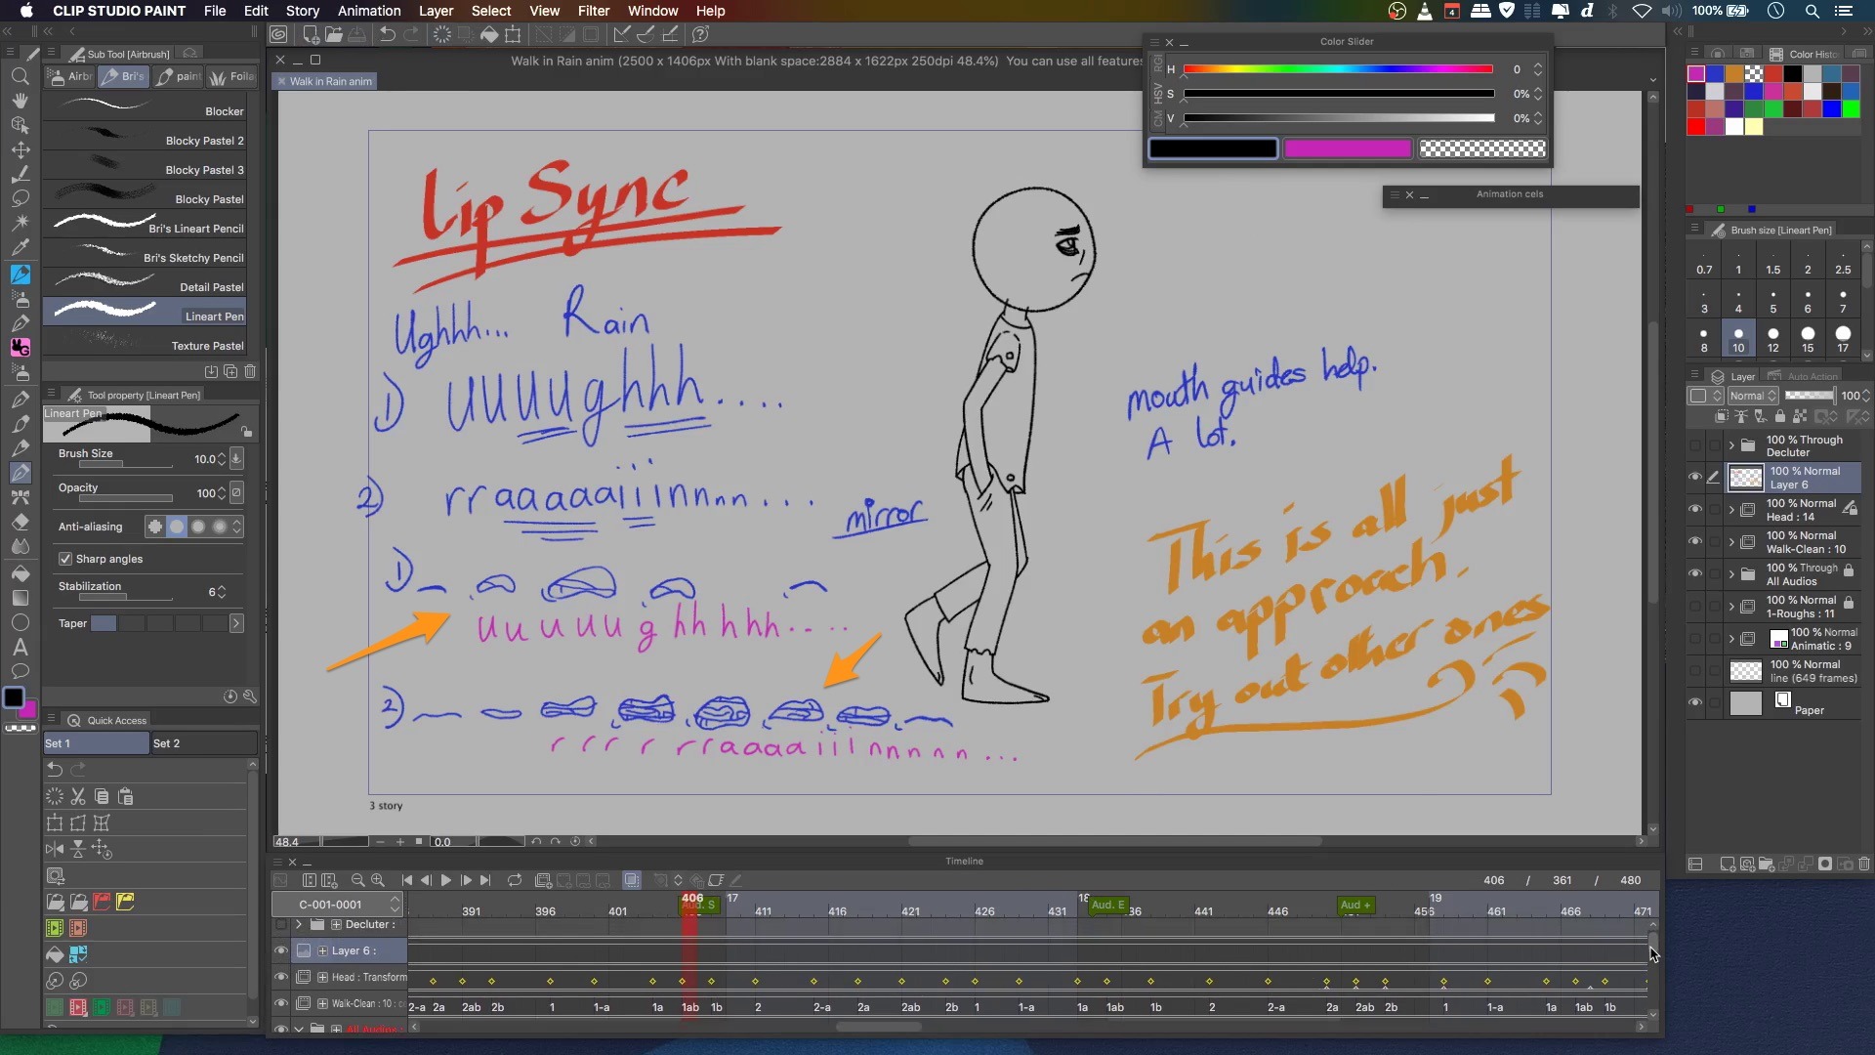This screenshot has width=1875, height=1055.
Task: Select the Fill bucket tool
Action: [x=20, y=573]
